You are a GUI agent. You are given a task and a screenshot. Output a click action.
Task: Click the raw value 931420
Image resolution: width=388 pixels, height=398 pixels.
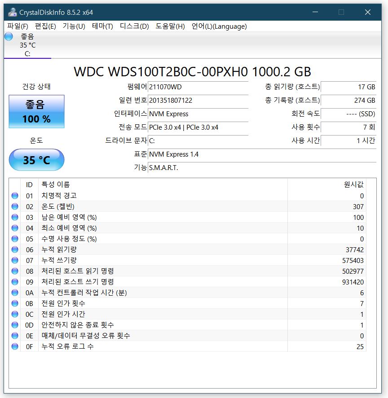pyautogui.click(x=353, y=282)
